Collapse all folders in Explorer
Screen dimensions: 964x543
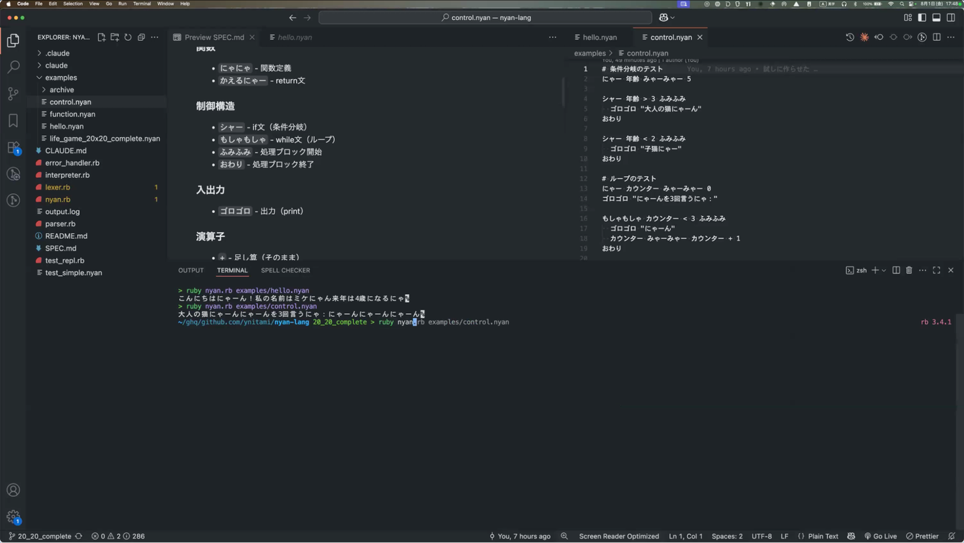pyautogui.click(x=141, y=37)
